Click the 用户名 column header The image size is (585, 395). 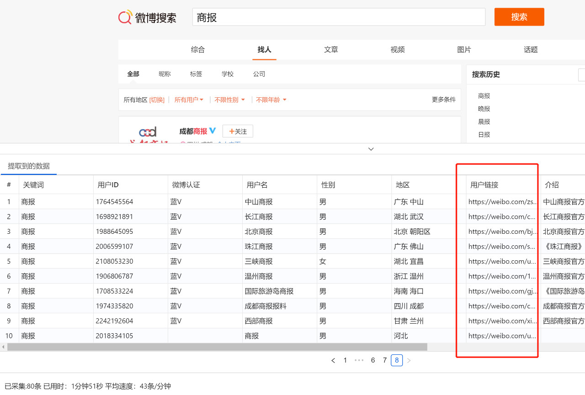[280, 185]
